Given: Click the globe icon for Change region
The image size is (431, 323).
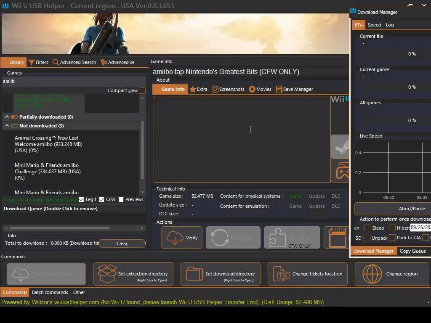Looking at the screenshot, I should point(372,274).
